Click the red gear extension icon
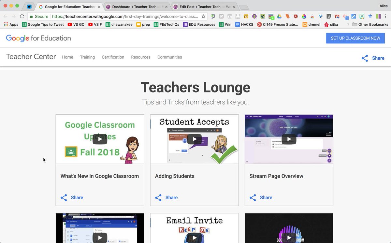The image size is (391, 243). point(296,16)
